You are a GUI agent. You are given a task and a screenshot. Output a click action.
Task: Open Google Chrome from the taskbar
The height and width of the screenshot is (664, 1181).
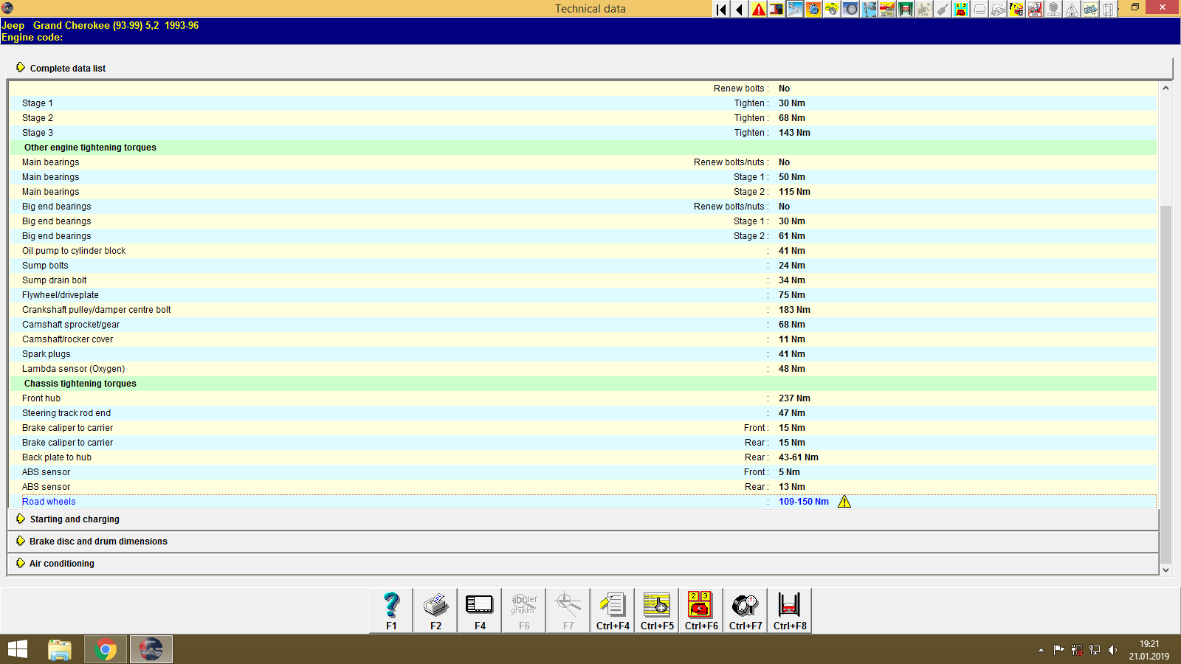(105, 649)
